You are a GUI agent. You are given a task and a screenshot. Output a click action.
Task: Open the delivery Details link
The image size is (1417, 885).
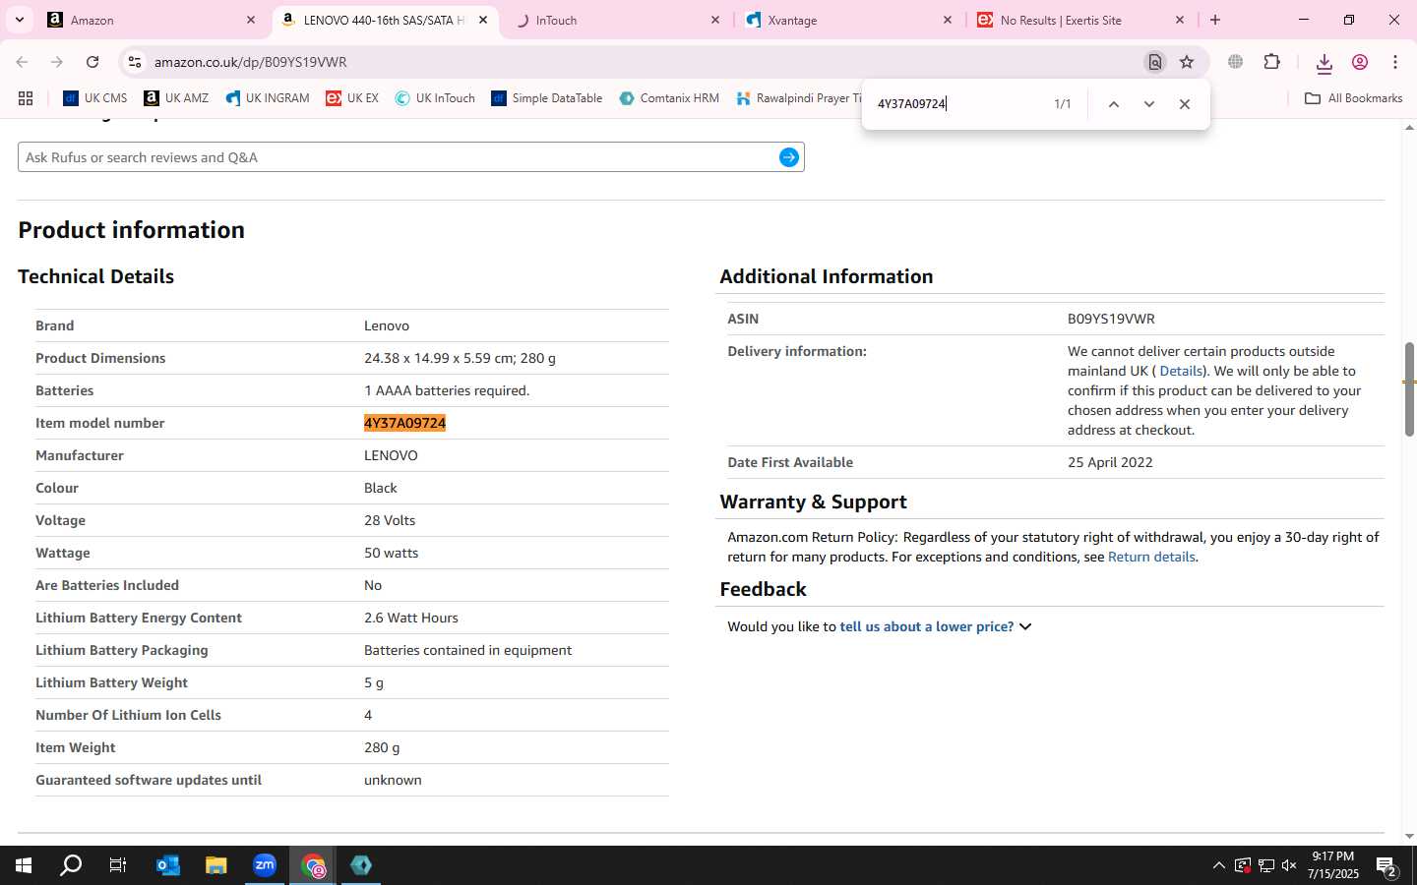pyautogui.click(x=1181, y=371)
